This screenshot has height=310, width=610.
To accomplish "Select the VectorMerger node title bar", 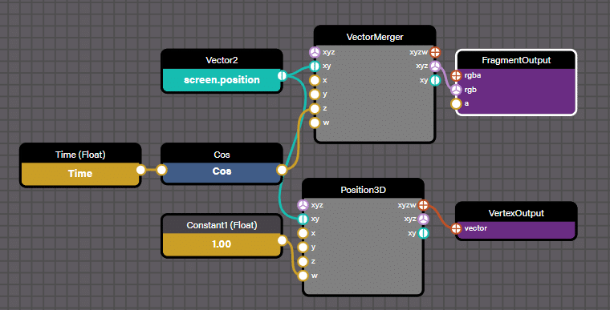I will [375, 37].
